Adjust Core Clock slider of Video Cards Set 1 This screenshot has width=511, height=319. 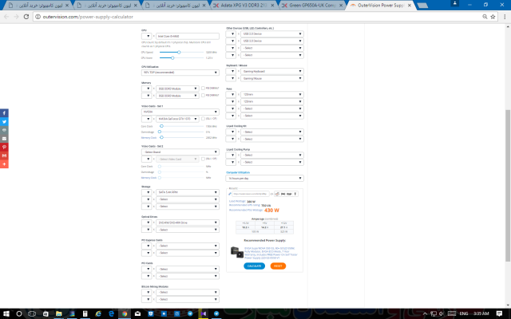(161, 126)
